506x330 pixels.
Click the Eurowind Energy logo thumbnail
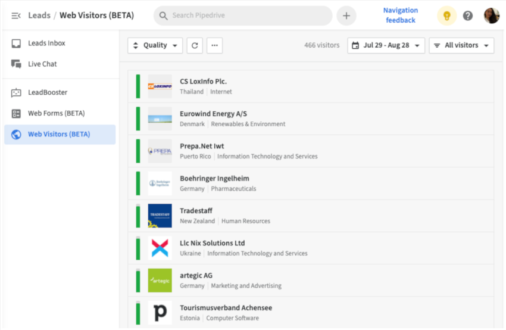coord(160,119)
